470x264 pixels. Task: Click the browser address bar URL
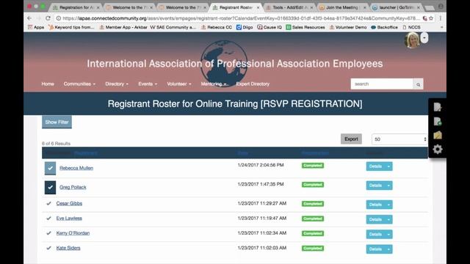point(240,18)
